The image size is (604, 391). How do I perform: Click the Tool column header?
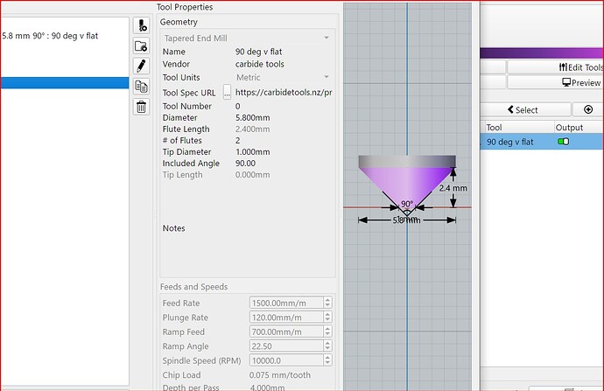[494, 128]
